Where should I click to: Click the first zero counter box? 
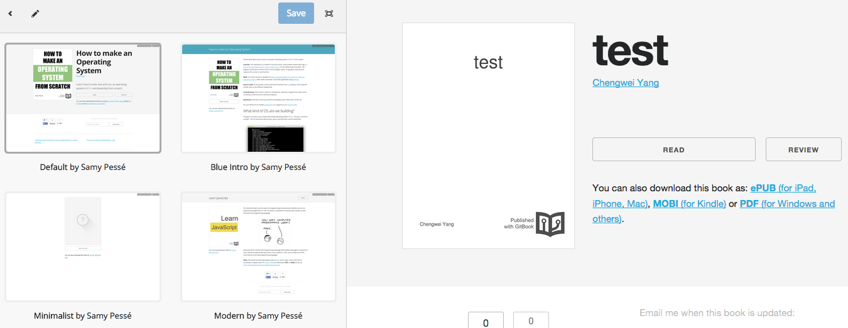[x=486, y=321]
